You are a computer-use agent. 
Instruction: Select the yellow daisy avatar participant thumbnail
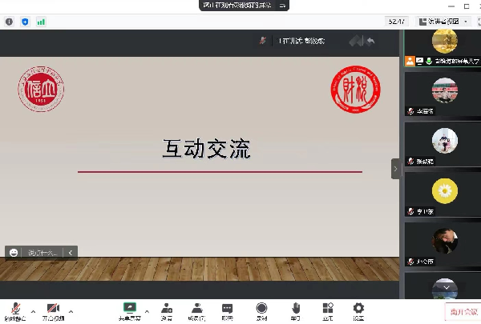click(443, 190)
